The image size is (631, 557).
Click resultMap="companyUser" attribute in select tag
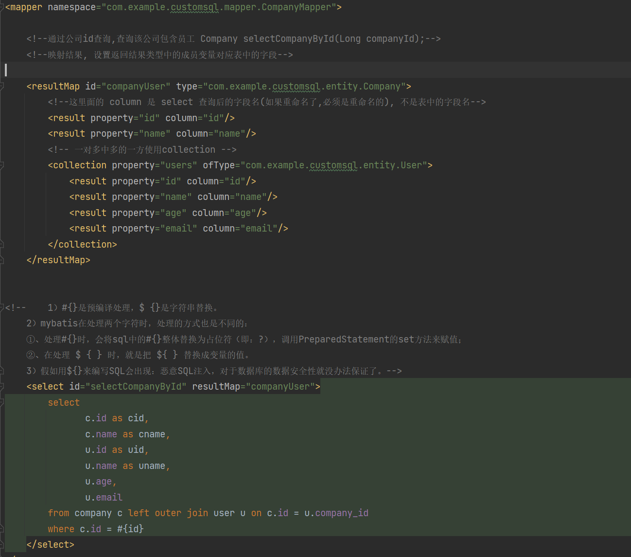pos(253,387)
